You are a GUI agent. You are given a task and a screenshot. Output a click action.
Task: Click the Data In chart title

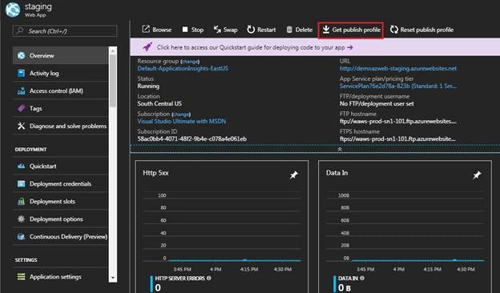click(x=337, y=173)
